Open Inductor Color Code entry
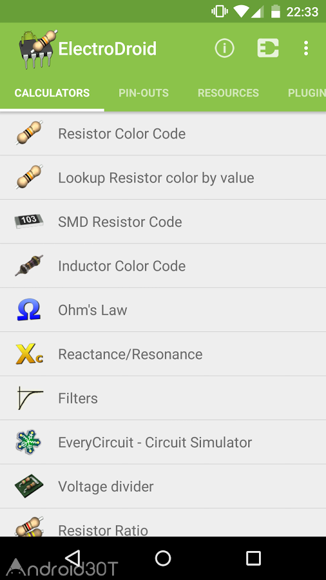 tap(163, 266)
